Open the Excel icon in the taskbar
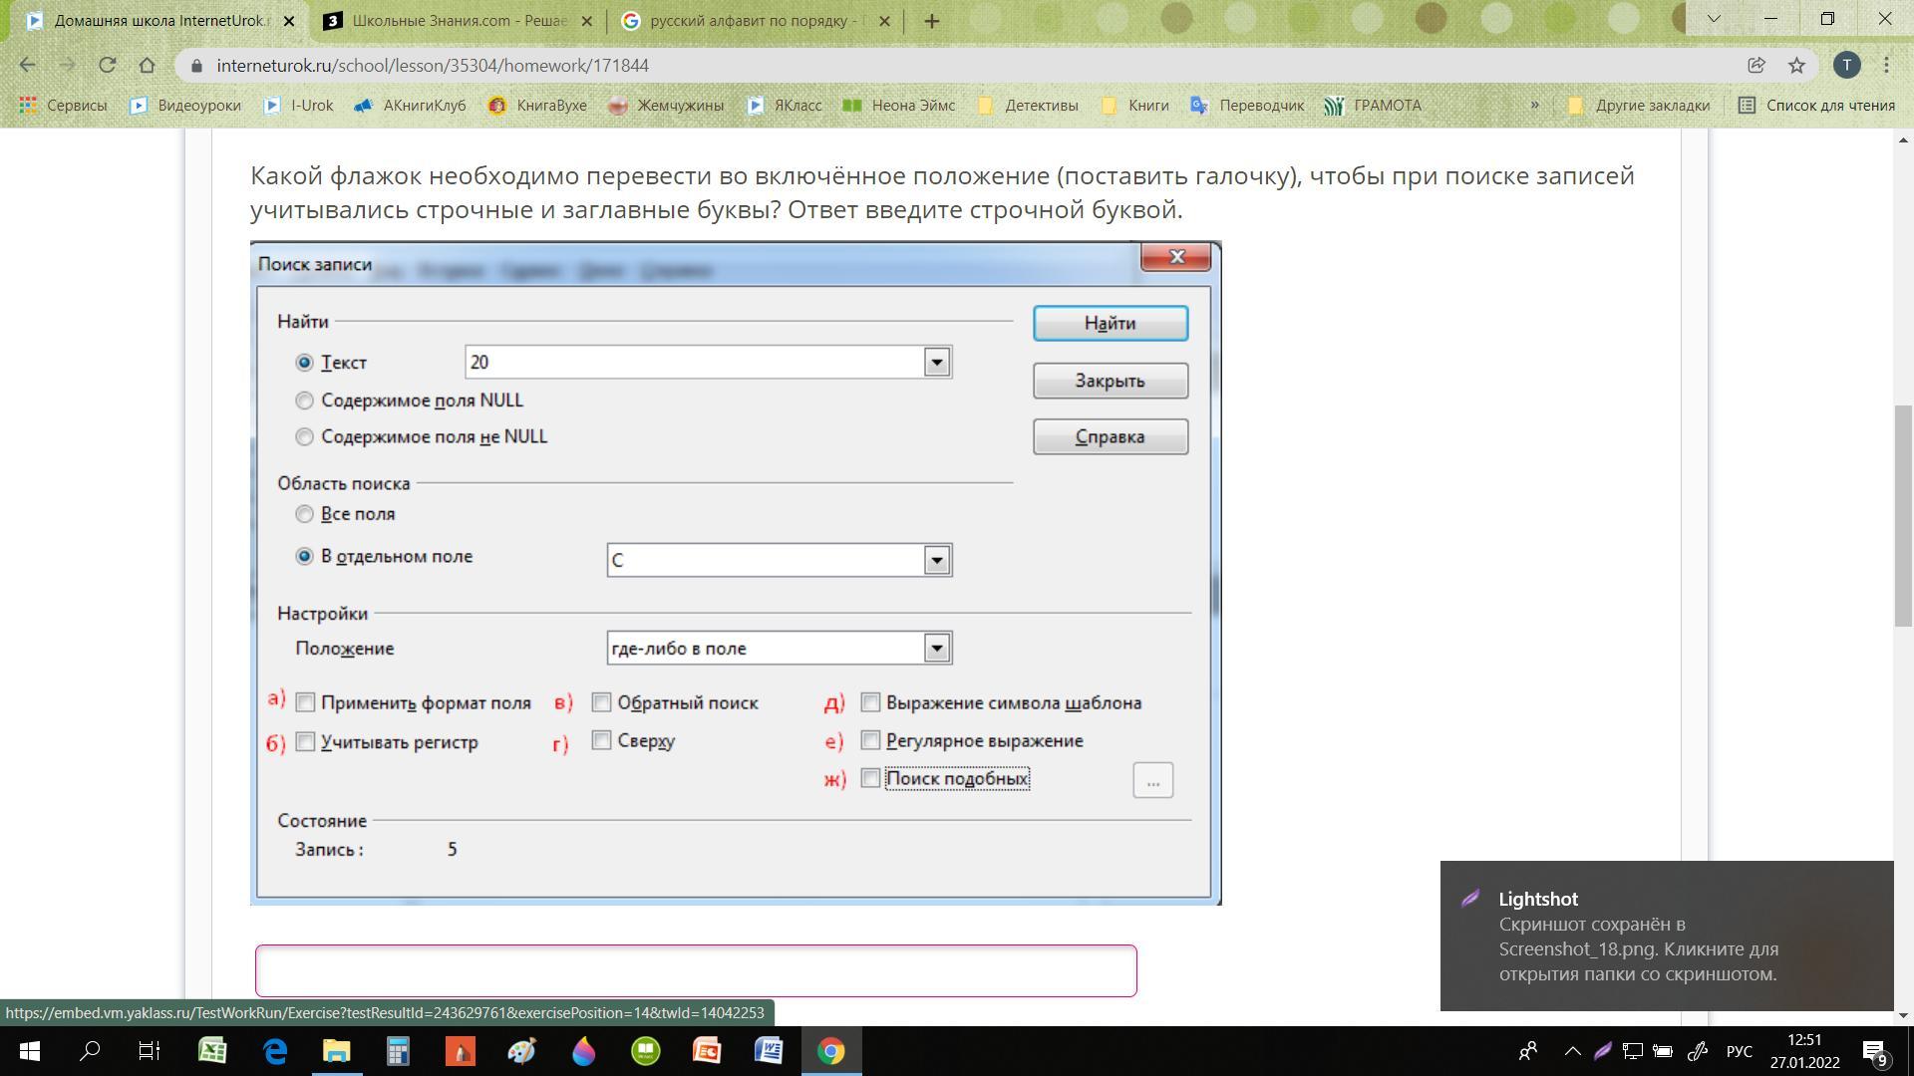Screen dimensions: 1914x1076 pyautogui.click(x=212, y=1051)
